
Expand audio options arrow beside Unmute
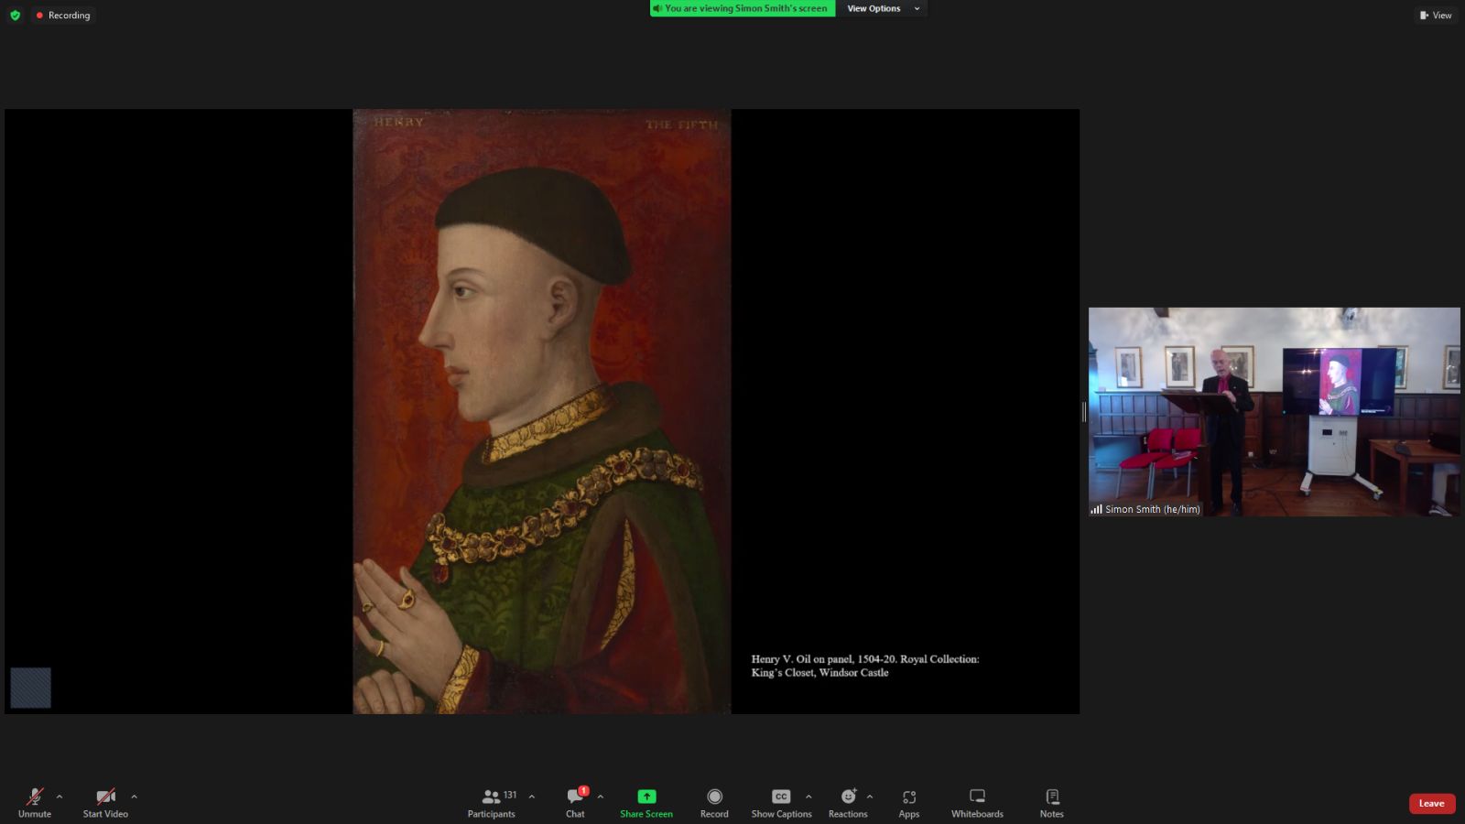[60, 797]
